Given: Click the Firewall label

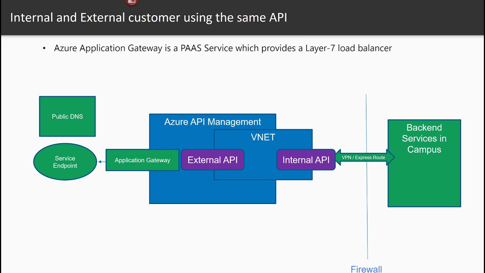Looking at the screenshot, I should tap(366, 269).
